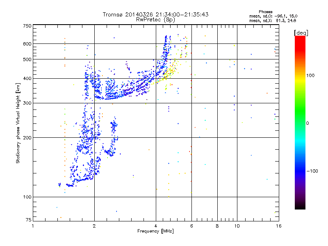The width and height of the screenshot is (328, 246).
Task: Click the '10' frequency tick label
Action: point(237,226)
